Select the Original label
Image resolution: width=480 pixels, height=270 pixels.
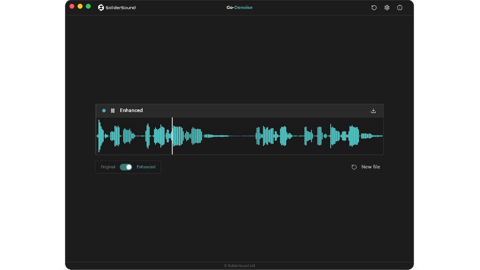pyautogui.click(x=108, y=167)
